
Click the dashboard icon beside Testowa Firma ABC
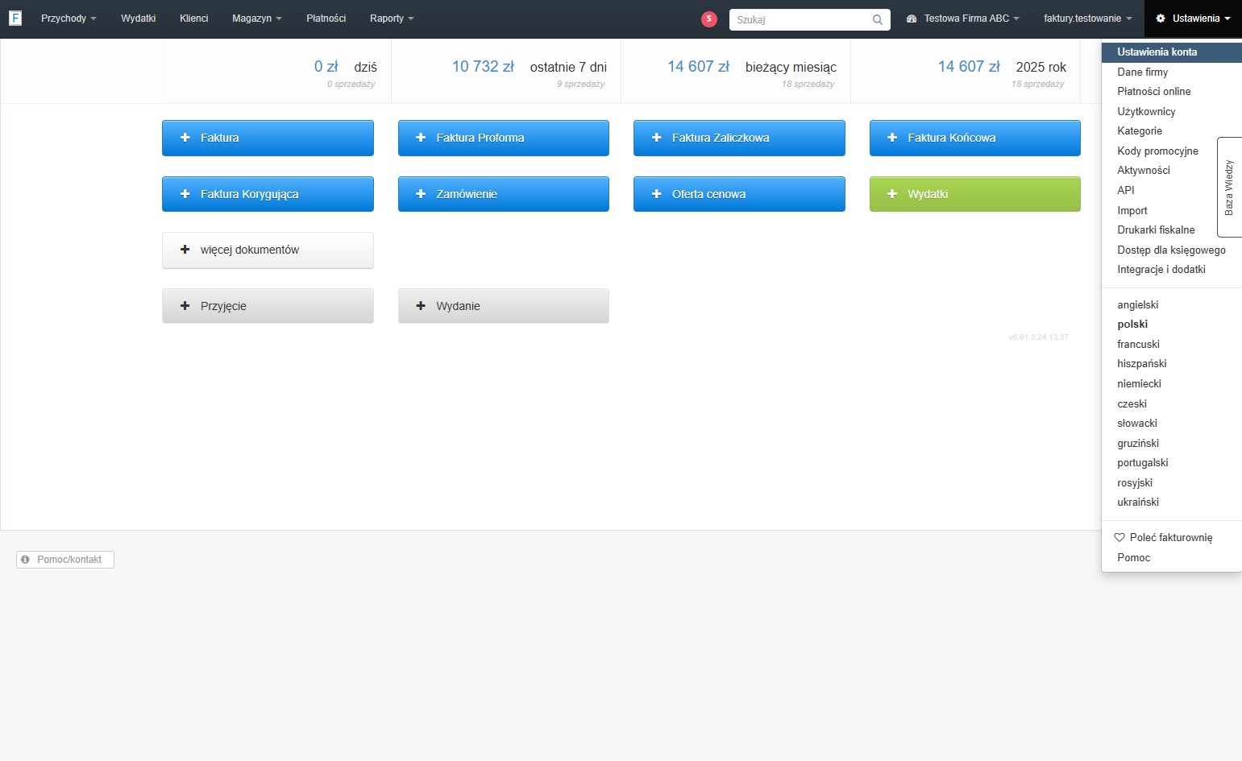(912, 19)
